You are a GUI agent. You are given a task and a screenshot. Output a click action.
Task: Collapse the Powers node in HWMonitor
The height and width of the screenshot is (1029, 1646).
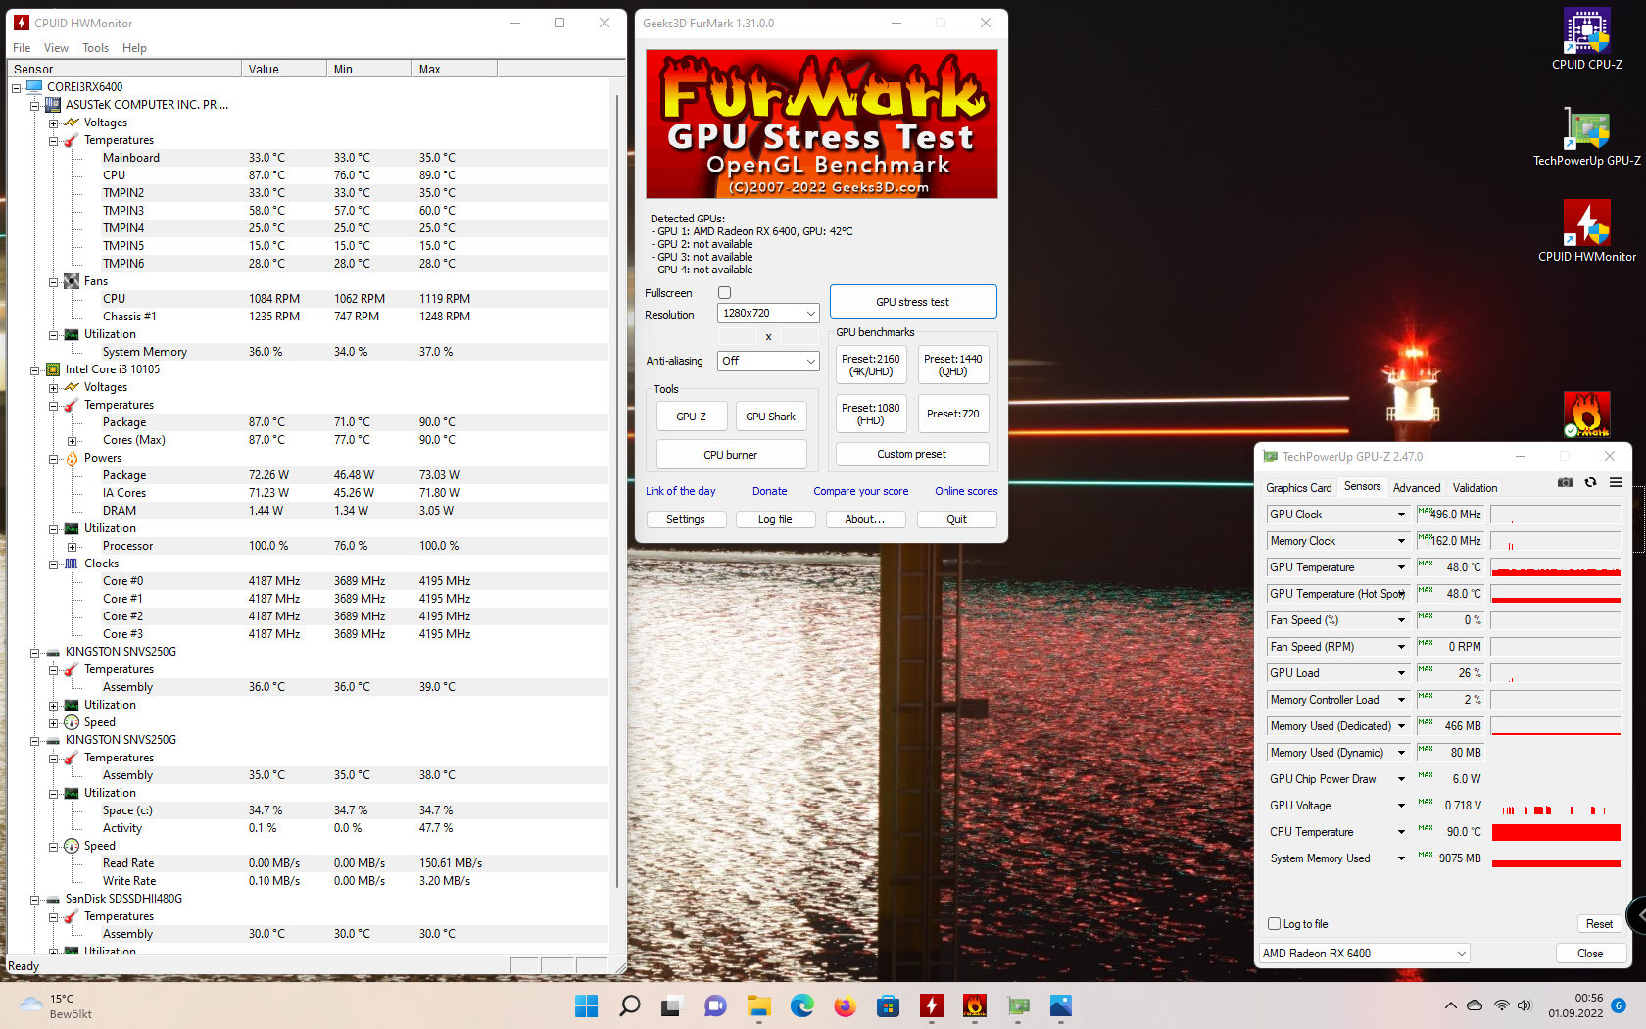tap(54, 459)
